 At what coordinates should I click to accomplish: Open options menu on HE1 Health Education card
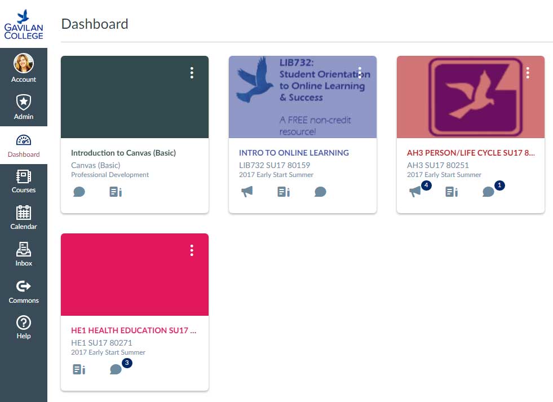coord(192,250)
